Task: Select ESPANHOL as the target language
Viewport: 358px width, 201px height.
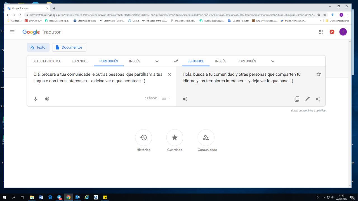Action: coord(196,61)
